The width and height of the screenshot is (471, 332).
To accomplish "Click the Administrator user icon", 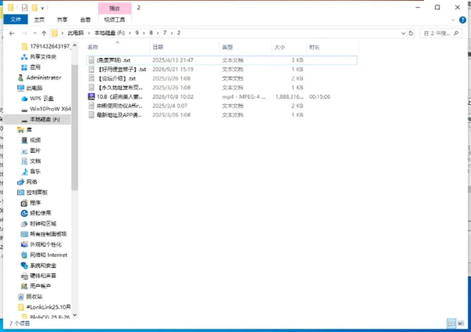I will [21, 78].
